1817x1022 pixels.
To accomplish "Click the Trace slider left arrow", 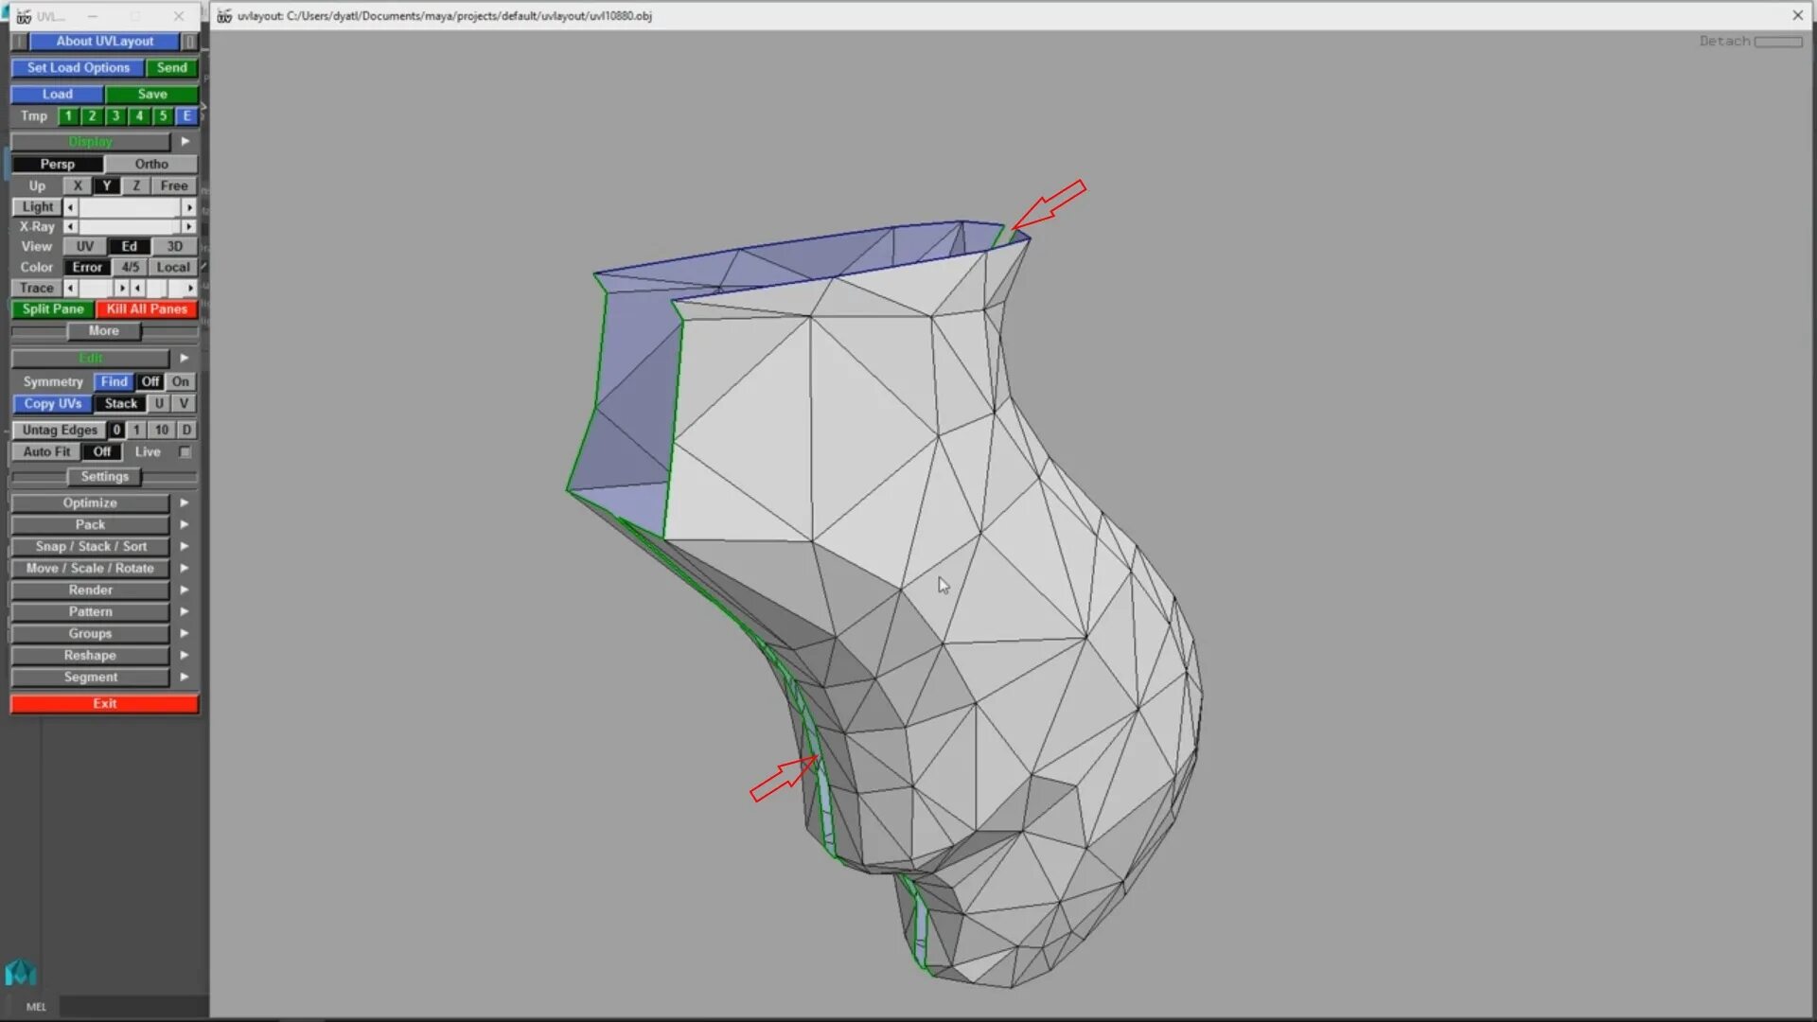I will tap(71, 288).
